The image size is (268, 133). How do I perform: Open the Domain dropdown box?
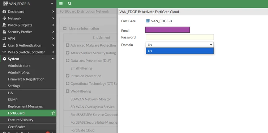point(180,45)
